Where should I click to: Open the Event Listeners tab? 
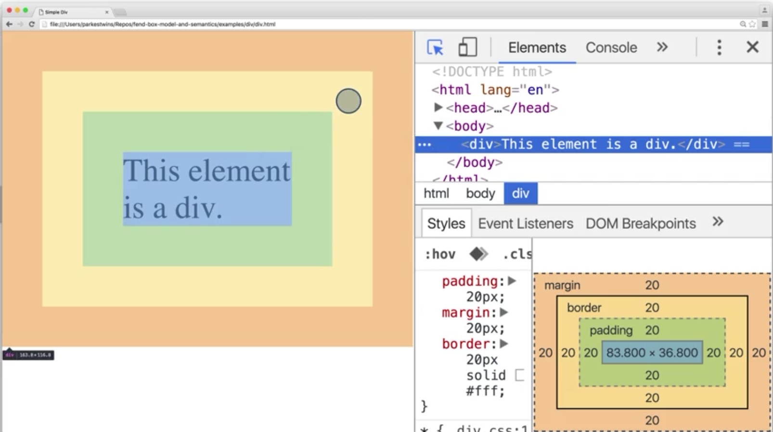coord(526,223)
